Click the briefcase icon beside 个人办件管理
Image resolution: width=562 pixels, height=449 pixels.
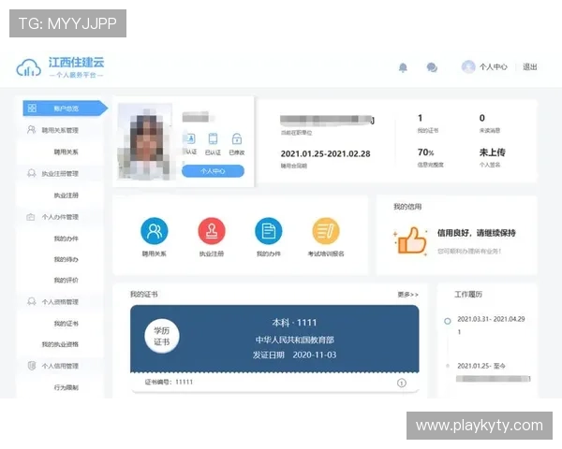coord(31,217)
